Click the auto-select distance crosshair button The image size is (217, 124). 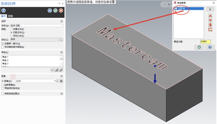point(61,81)
